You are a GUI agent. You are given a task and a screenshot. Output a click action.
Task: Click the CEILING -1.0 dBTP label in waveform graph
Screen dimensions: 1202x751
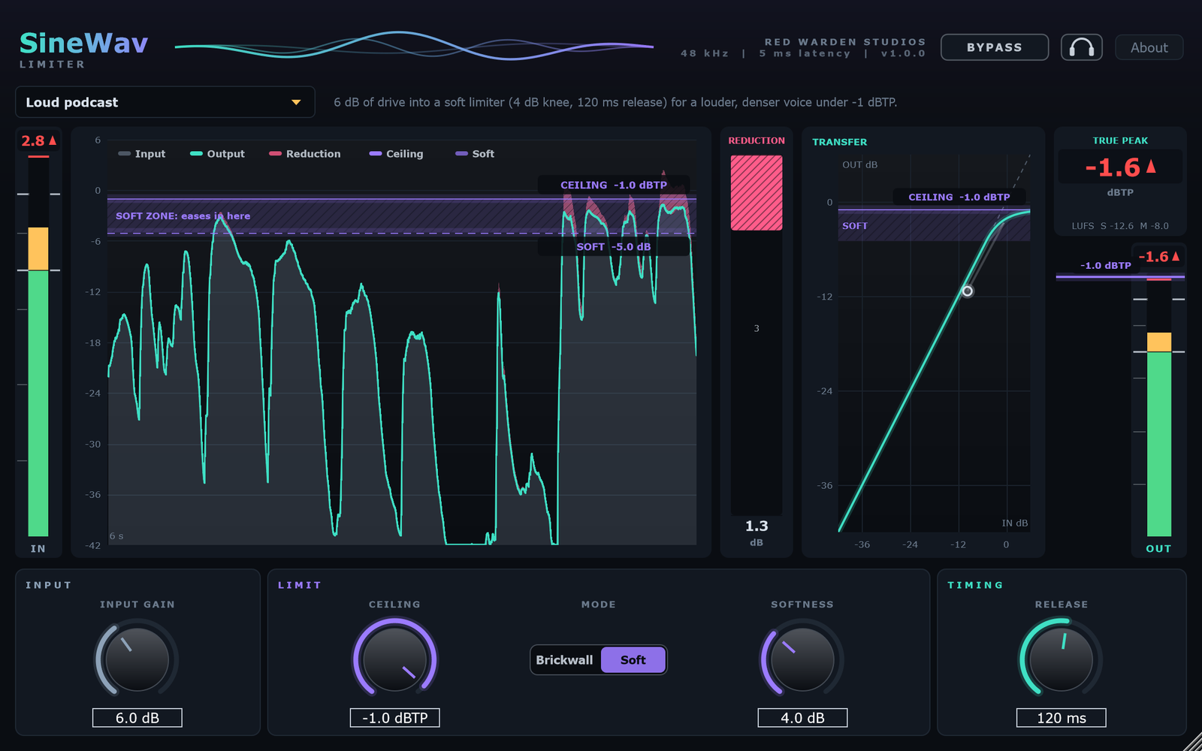click(614, 185)
